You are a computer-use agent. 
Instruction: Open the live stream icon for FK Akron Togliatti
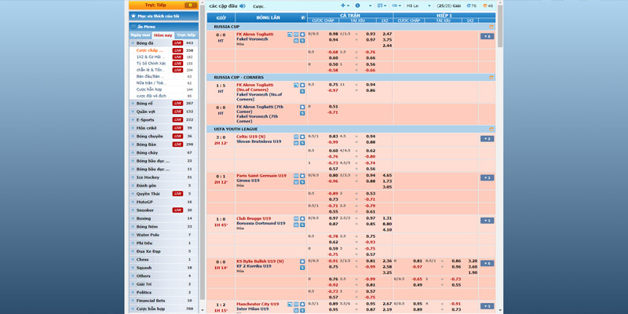click(290, 35)
